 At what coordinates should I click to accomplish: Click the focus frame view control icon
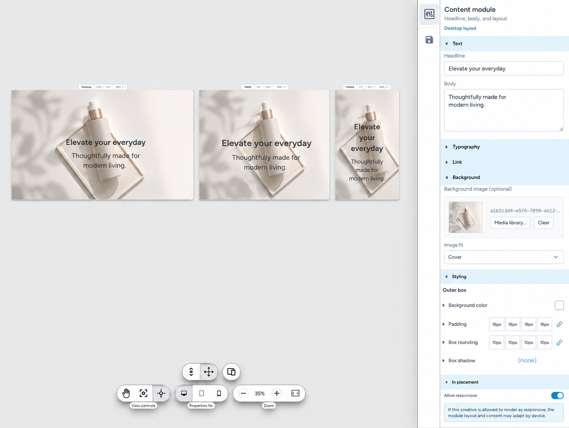(143, 393)
